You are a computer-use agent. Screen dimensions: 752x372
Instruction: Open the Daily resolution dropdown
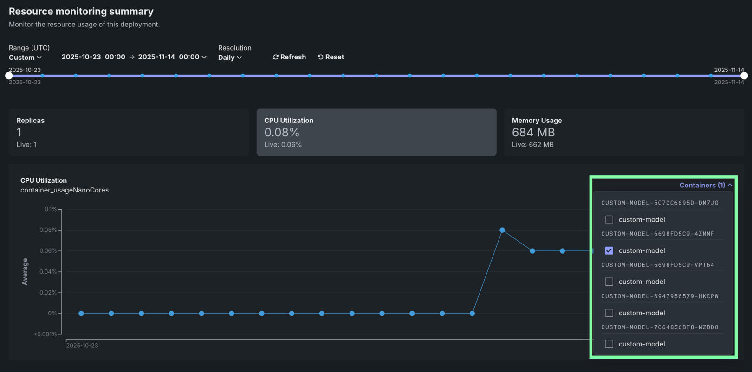pyautogui.click(x=230, y=58)
